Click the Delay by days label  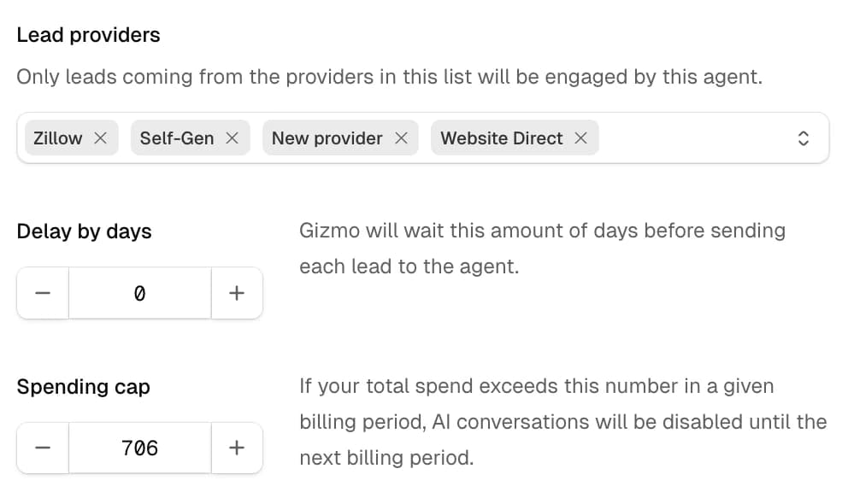tap(84, 231)
